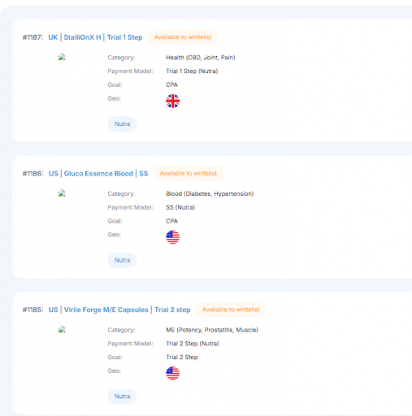Select the Nutra tag under Gluco Essence Blood
The height and width of the screenshot is (416, 412).
point(122,260)
